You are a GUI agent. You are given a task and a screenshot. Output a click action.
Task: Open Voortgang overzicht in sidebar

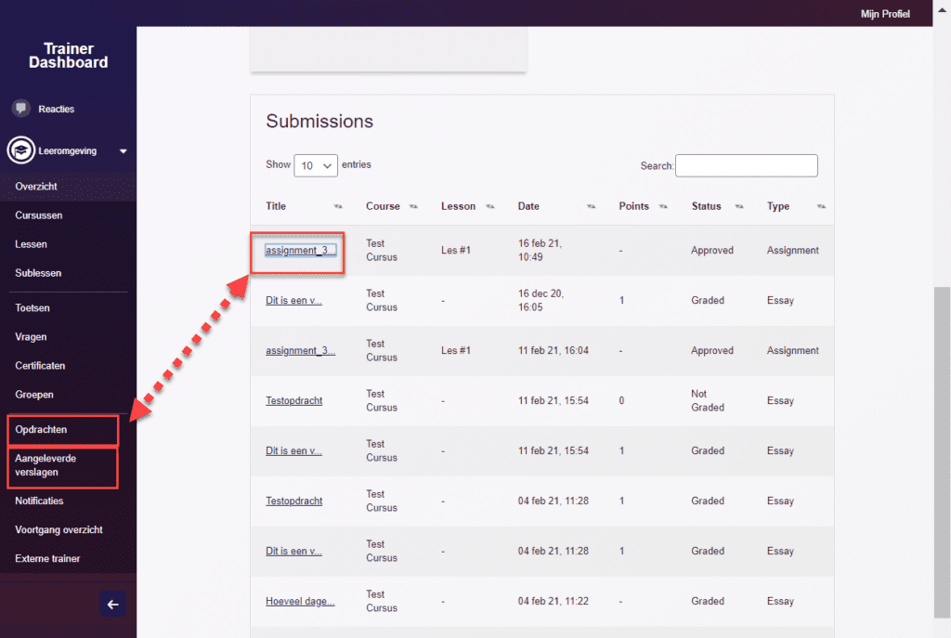pyautogui.click(x=59, y=530)
